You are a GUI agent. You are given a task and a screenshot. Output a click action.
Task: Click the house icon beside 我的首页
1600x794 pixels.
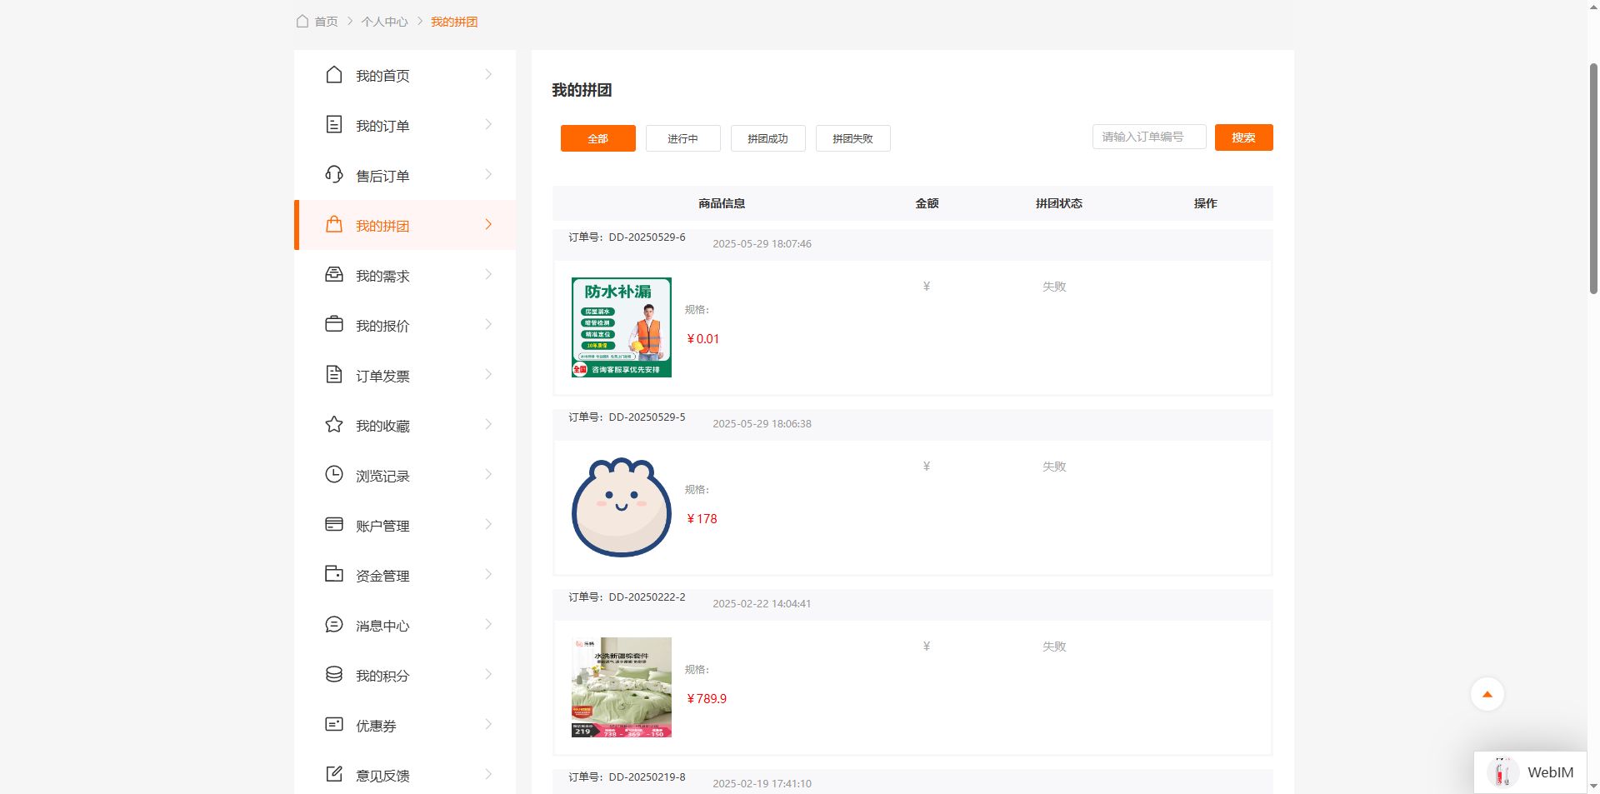pyautogui.click(x=333, y=75)
